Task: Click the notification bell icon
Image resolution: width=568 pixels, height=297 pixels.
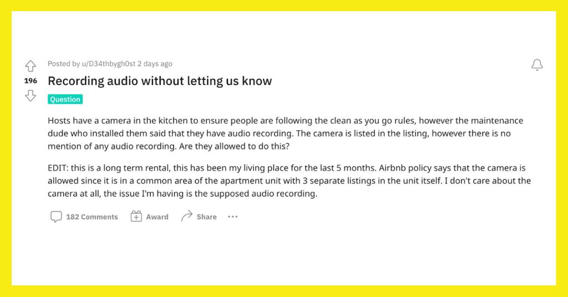Action: click(x=536, y=65)
